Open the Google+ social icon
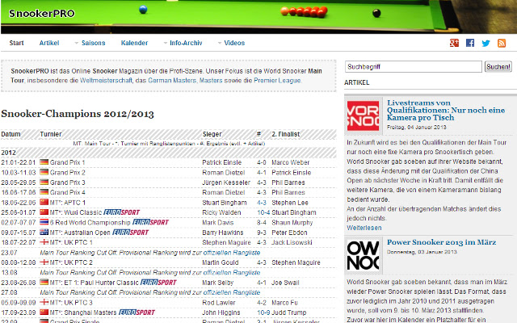Viewport: 517px width, 323px height. tap(454, 43)
